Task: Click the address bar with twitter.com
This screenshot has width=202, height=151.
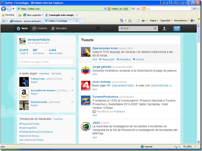Action: coord(60,9)
